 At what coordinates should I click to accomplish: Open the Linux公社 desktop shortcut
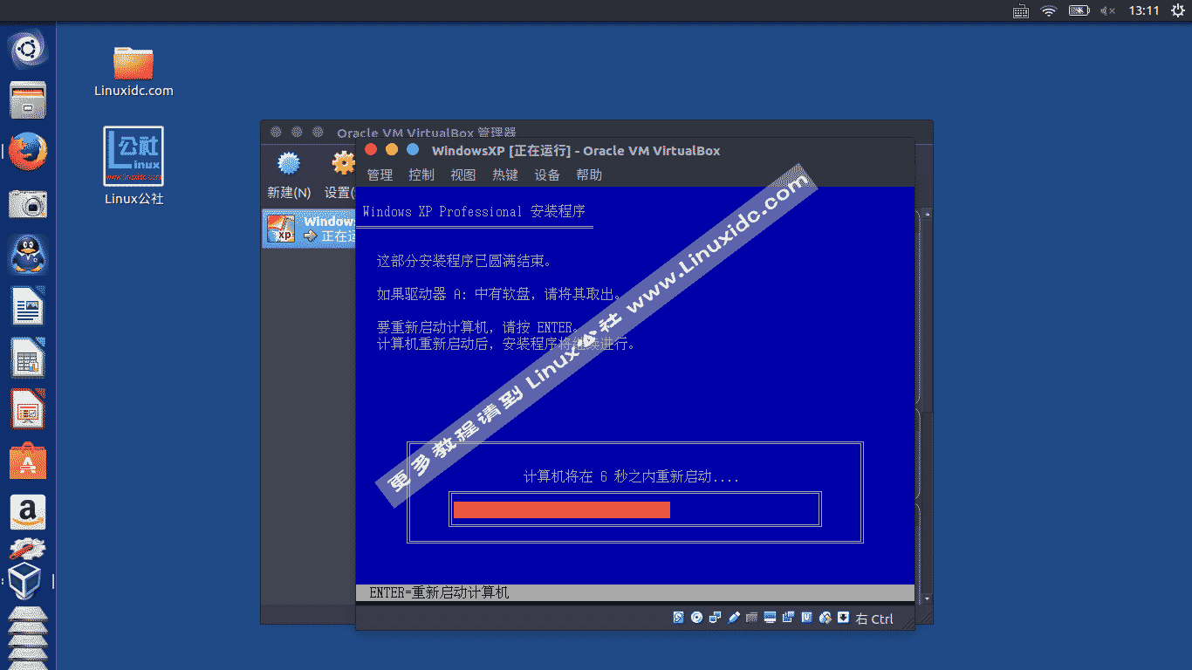(x=134, y=166)
